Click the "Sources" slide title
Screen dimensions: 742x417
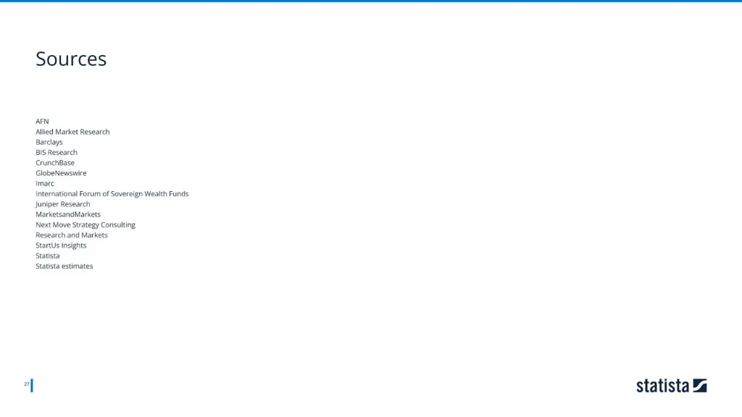tap(71, 59)
